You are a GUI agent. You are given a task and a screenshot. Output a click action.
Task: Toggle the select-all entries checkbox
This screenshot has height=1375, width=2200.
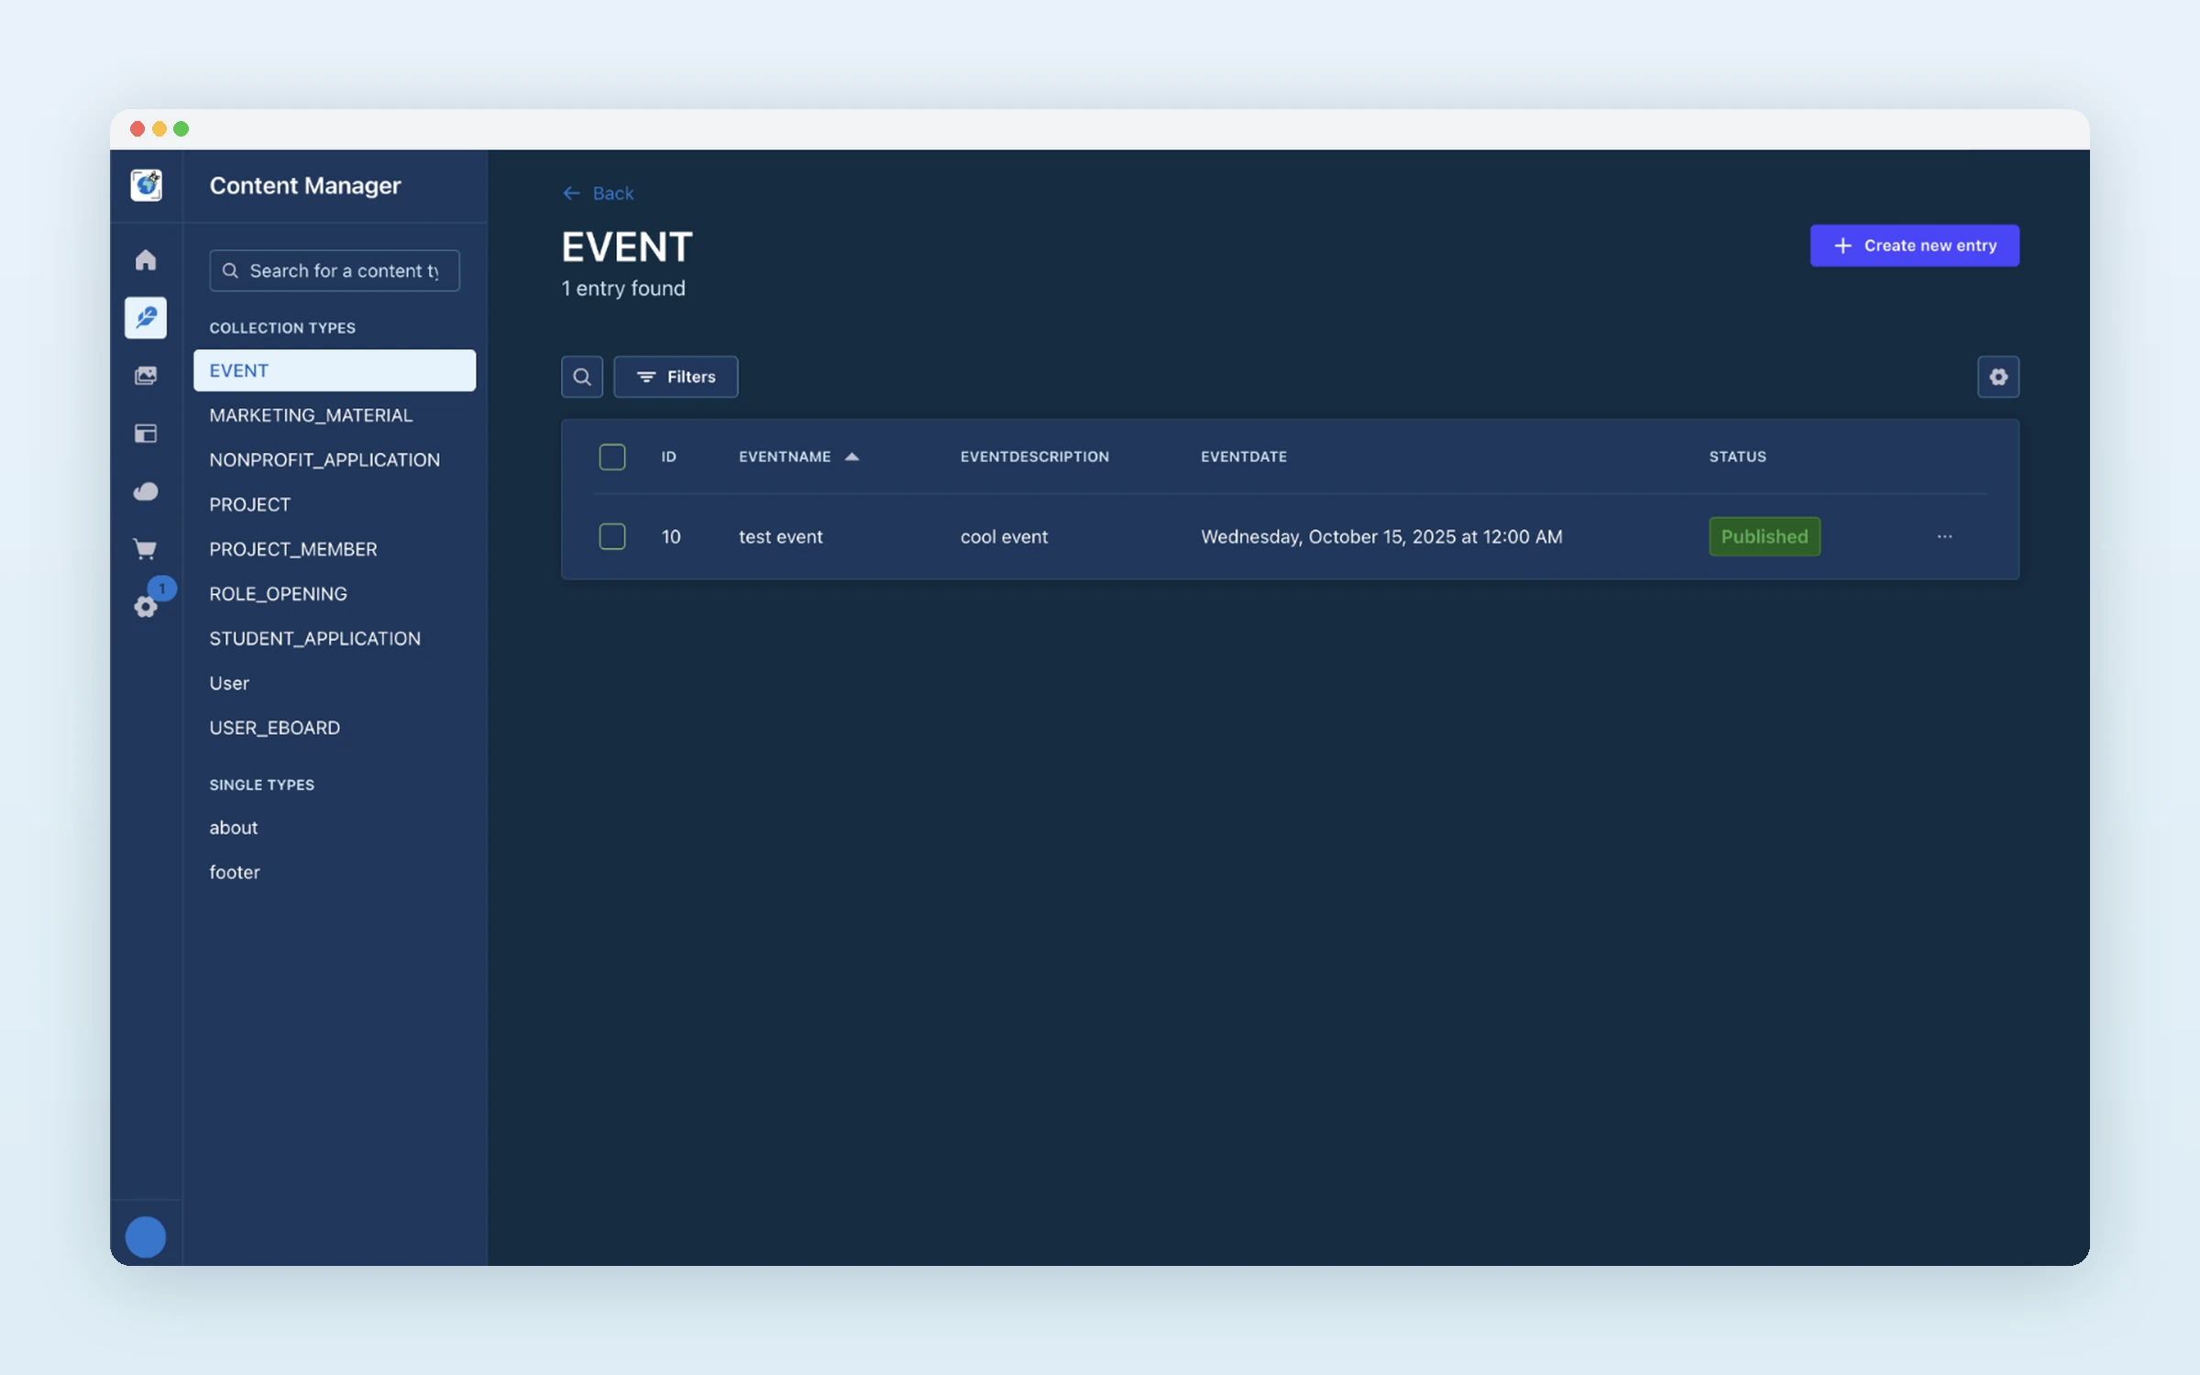[612, 456]
